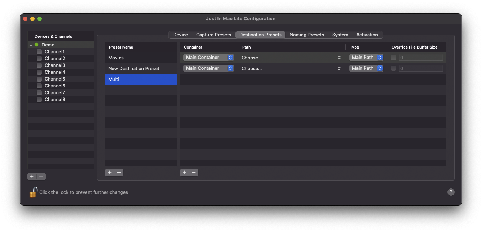Screen dimensions: 482x232
Task: Select the New Destination Preset row
Action: coord(141,68)
